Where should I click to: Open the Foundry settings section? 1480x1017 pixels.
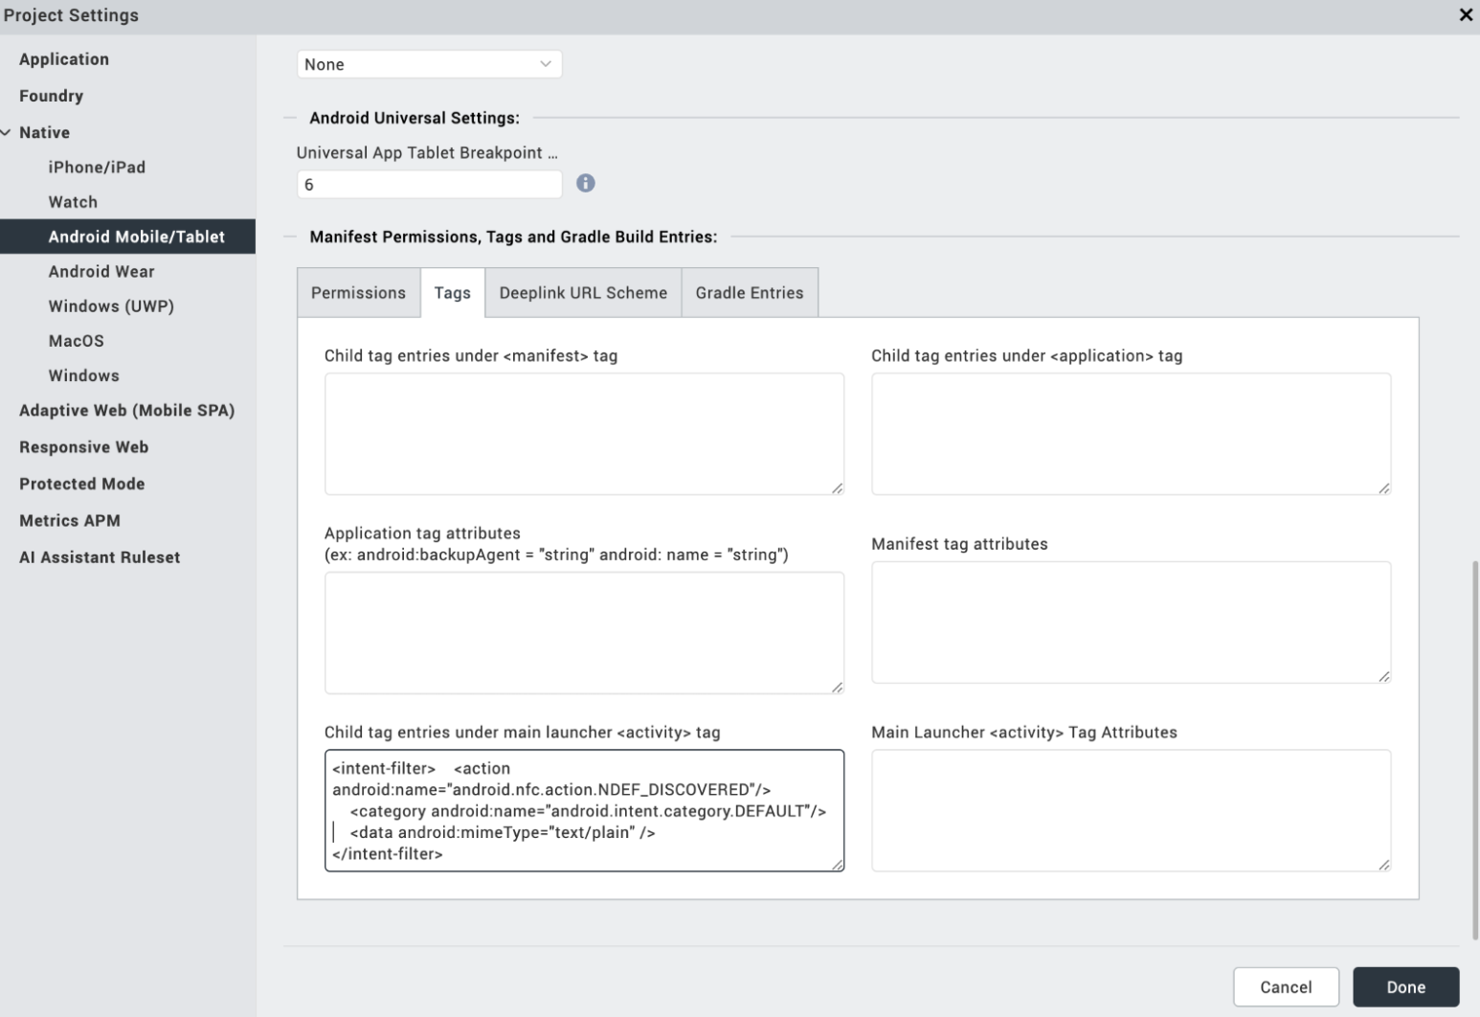[51, 96]
